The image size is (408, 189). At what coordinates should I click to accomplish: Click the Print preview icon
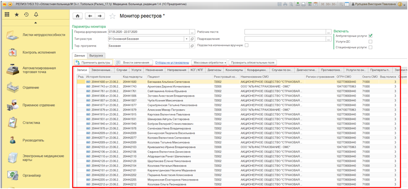tap(291, 4)
